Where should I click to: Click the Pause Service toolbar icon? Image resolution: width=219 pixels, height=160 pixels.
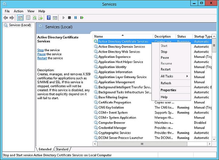coord(75,18)
